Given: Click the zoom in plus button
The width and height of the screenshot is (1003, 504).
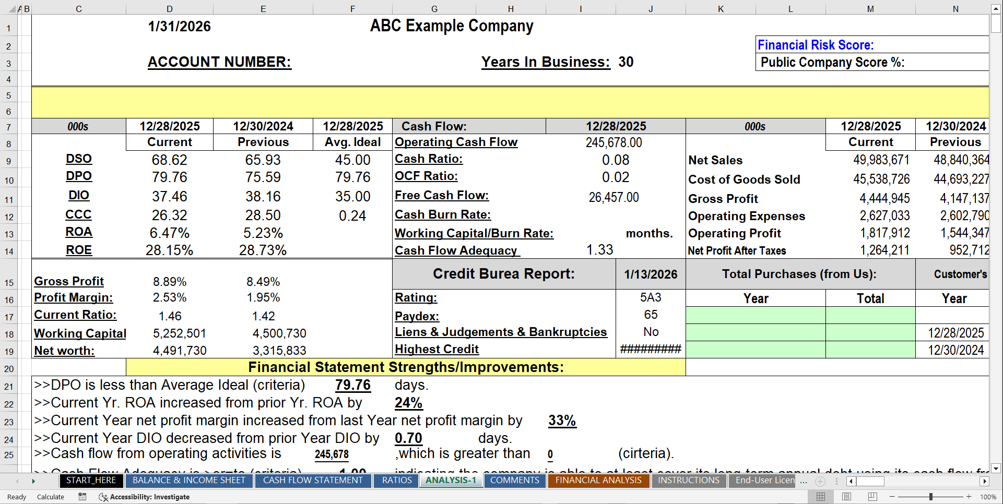Looking at the screenshot, I should pyautogui.click(x=969, y=497).
